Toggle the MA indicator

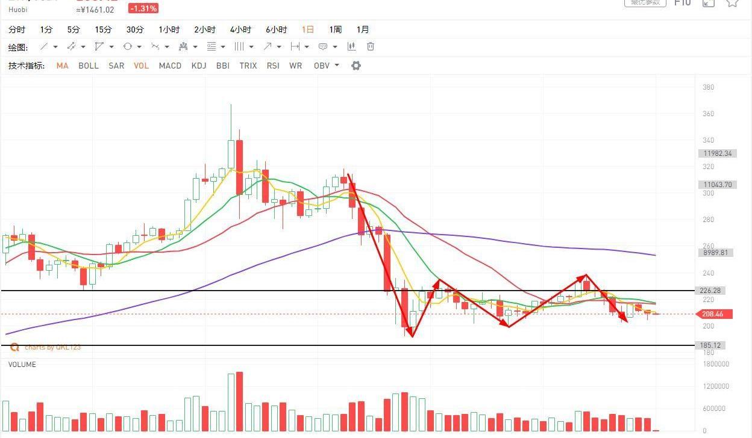click(62, 66)
